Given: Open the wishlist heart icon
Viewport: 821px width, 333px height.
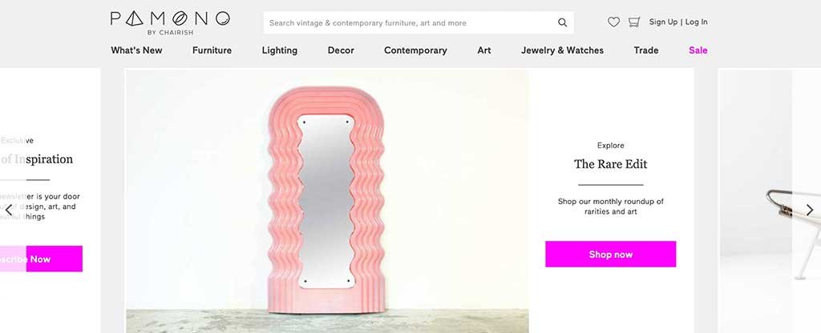Looking at the screenshot, I should point(613,22).
